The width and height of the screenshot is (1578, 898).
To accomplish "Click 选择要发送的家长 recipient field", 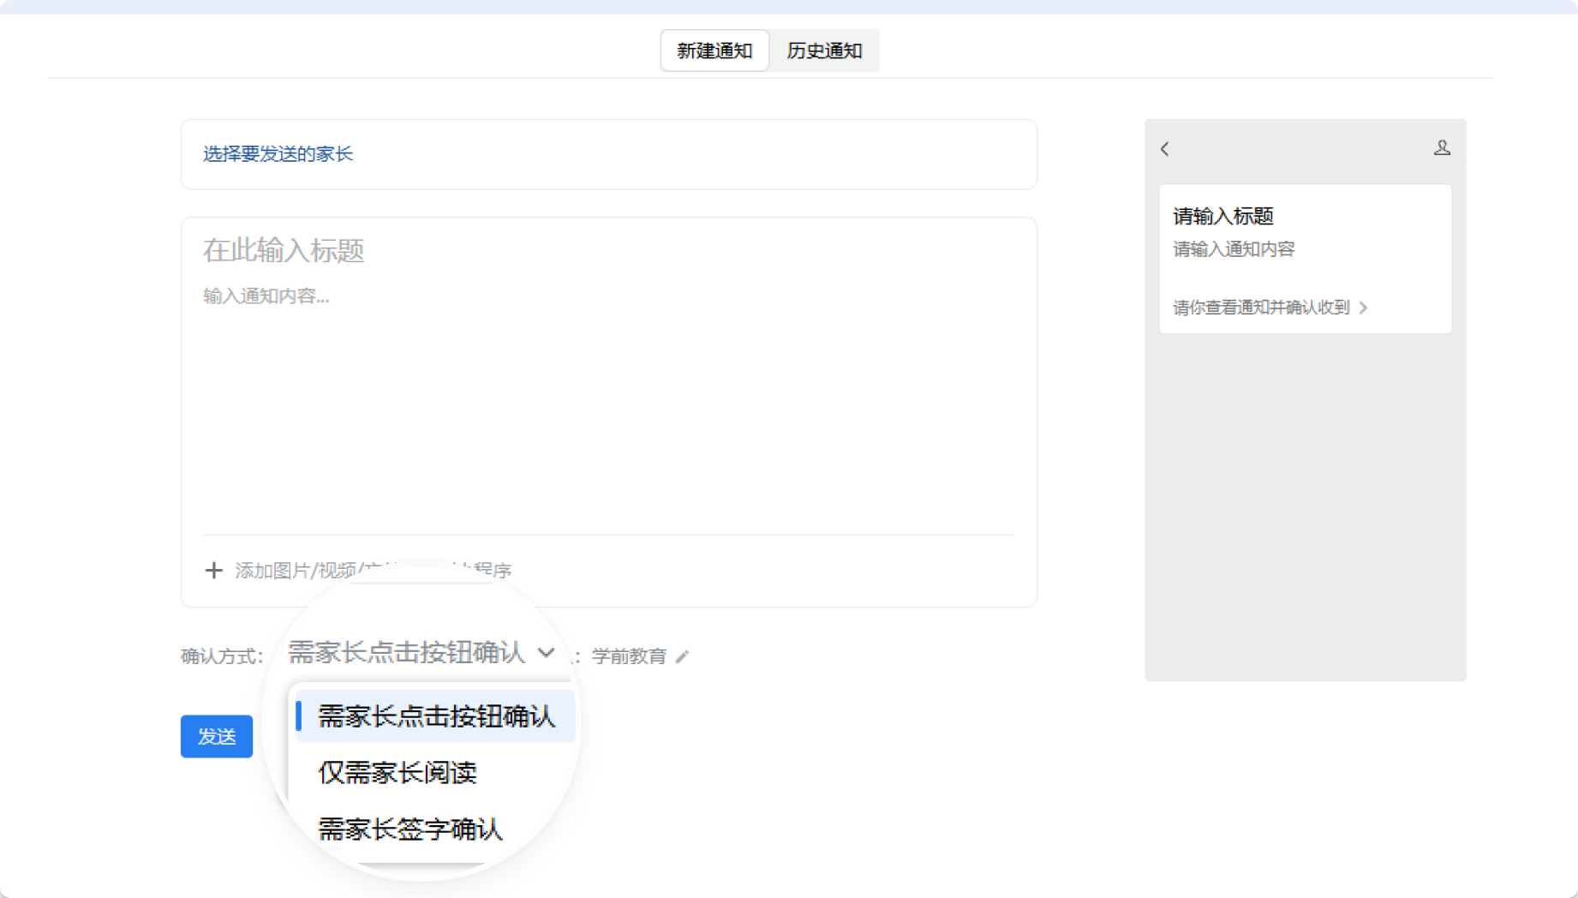I will pos(278,154).
